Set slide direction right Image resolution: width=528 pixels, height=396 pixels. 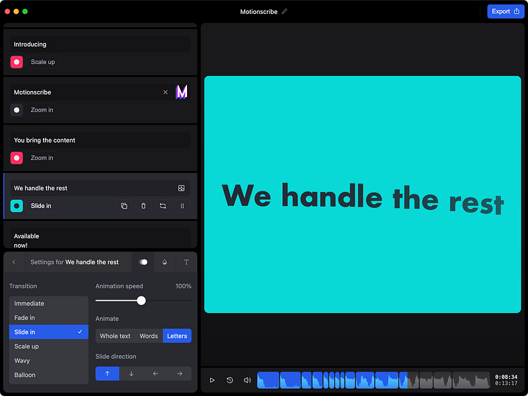point(180,374)
